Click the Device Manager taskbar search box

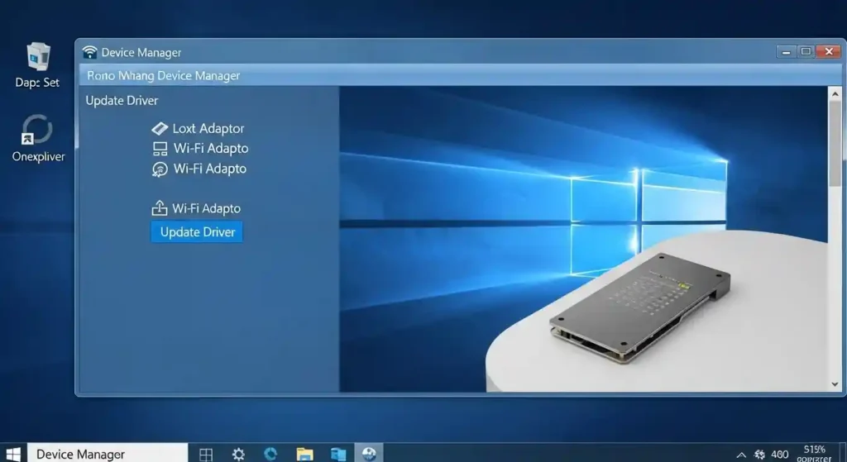[x=108, y=454]
